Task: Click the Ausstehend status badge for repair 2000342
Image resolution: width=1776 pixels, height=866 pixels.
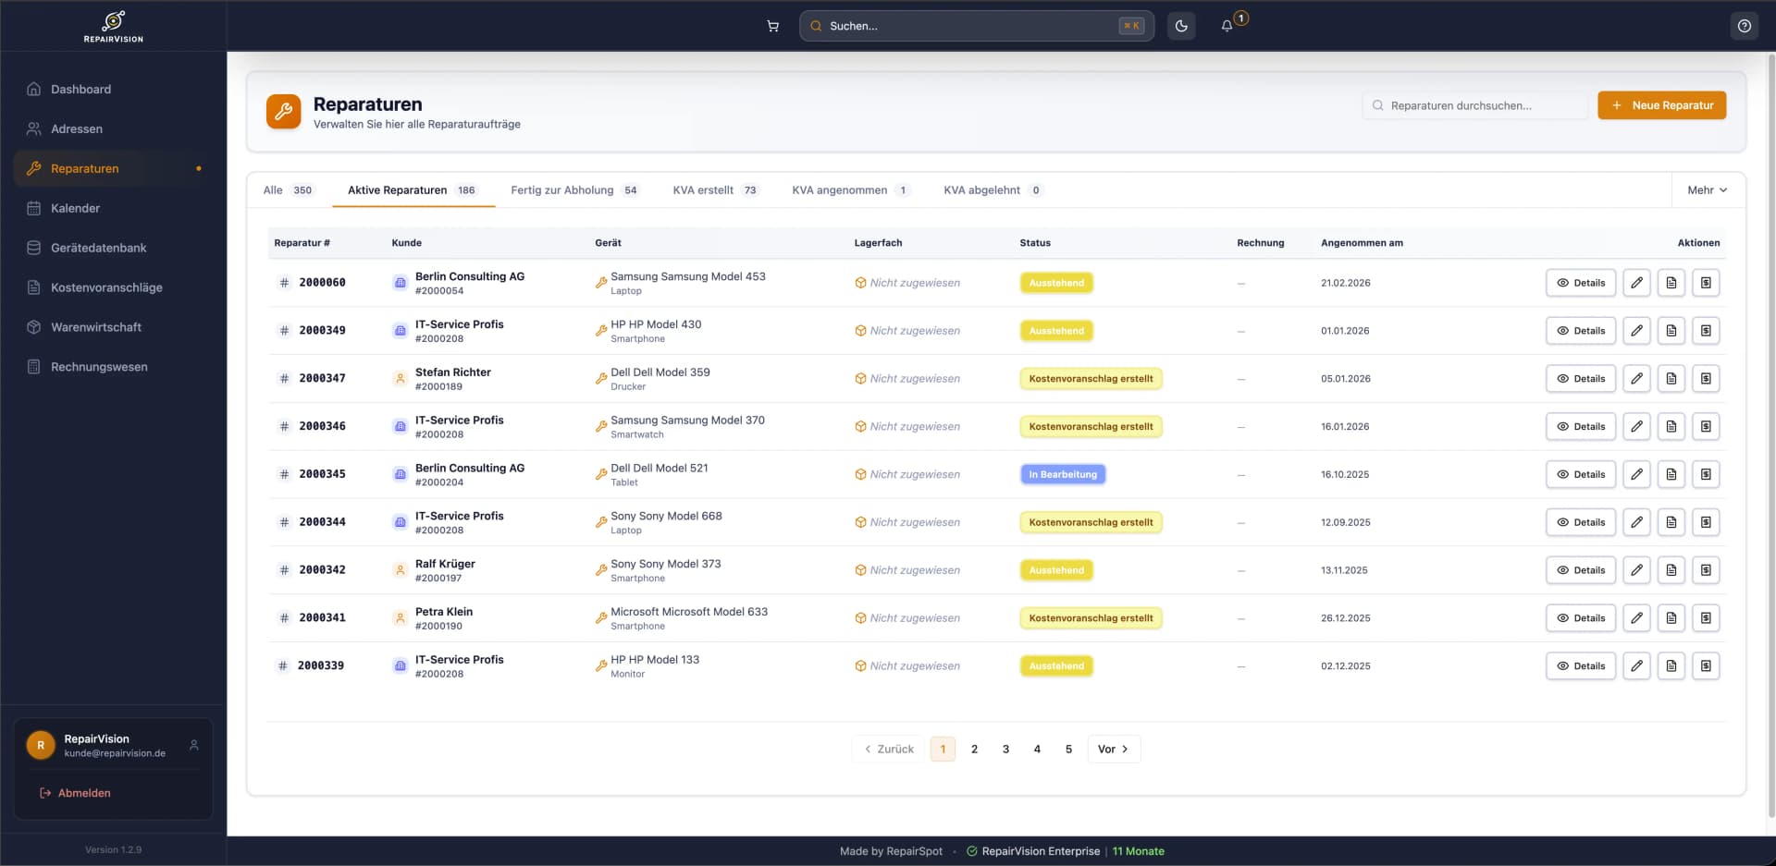Action: pos(1056,570)
